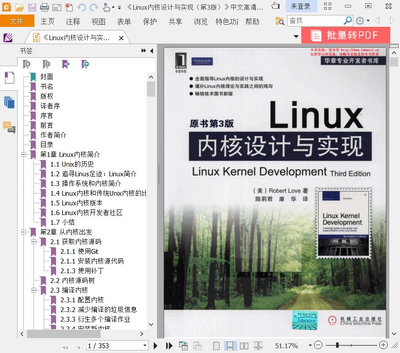This screenshot has width=400, height=353.
Task: Open the zoom percentage dropdown
Action: [x=310, y=346]
